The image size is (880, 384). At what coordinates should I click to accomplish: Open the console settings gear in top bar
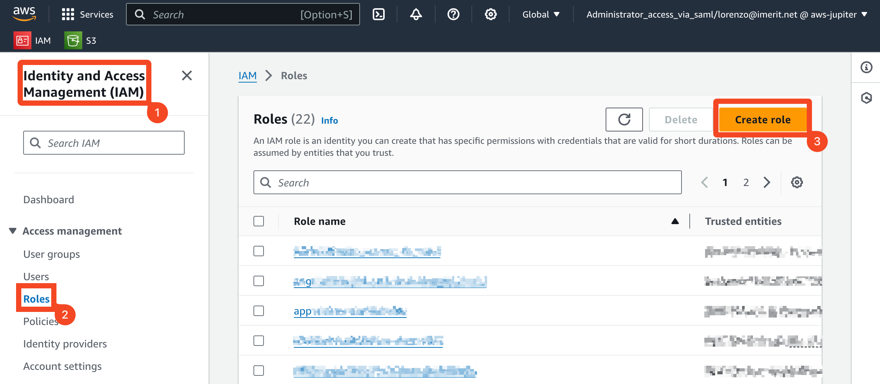(491, 15)
